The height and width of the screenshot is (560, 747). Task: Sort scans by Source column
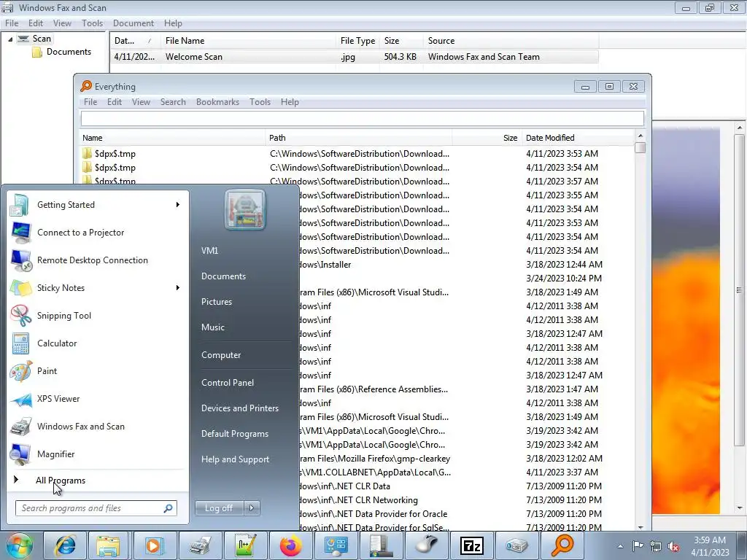coord(511,41)
